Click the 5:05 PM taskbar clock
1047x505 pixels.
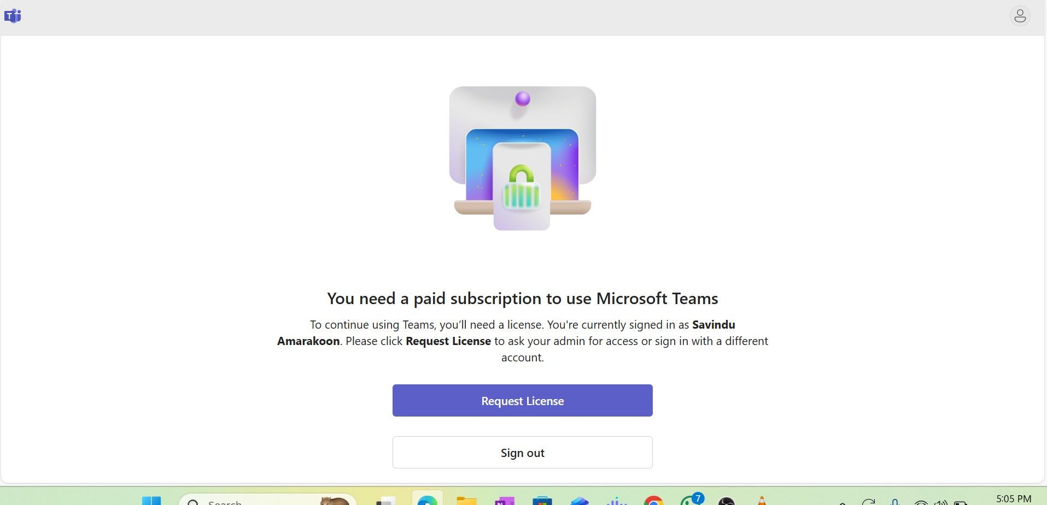click(1014, 499)
